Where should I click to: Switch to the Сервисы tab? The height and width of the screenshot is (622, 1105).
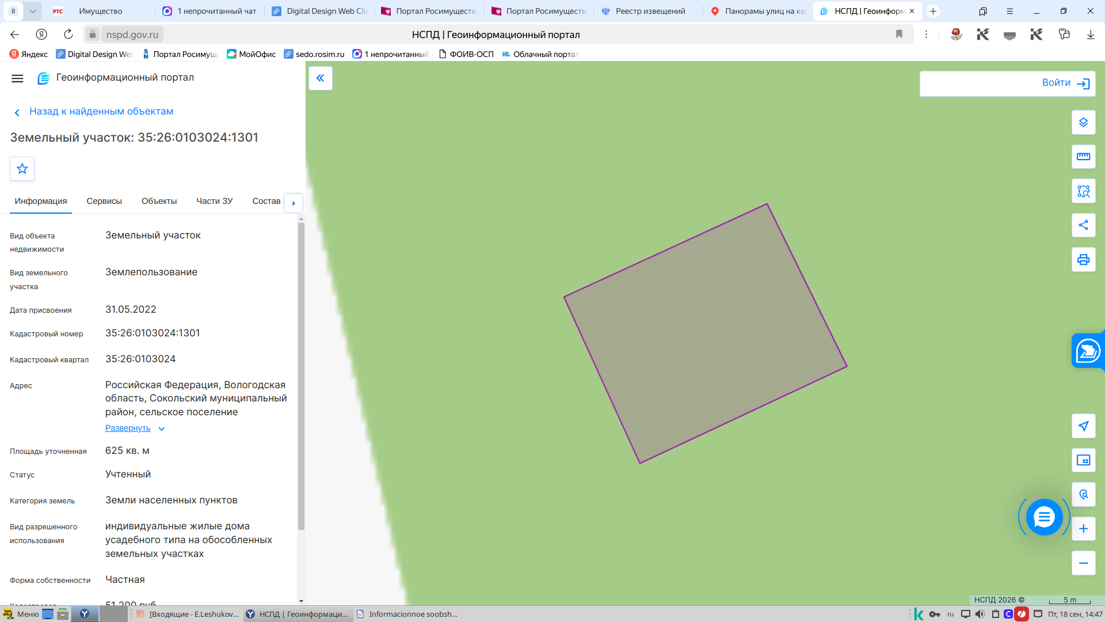(104, 201)
